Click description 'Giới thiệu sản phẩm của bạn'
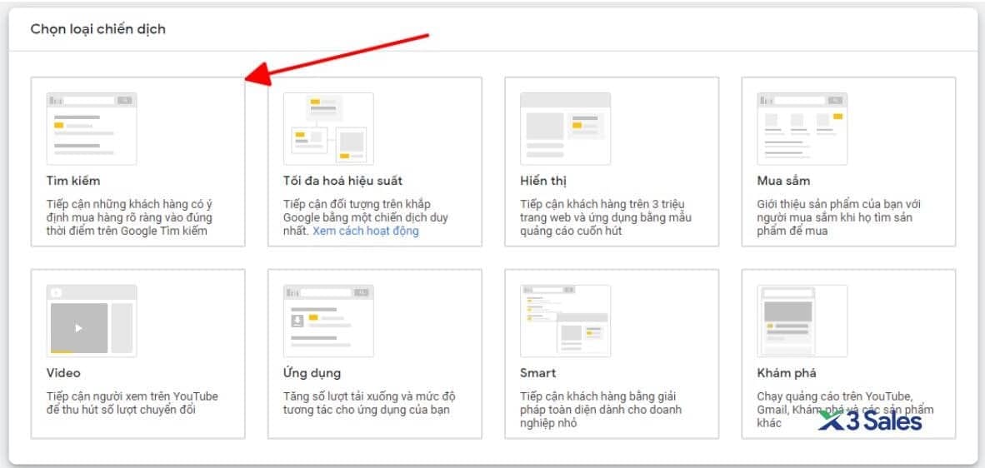985x468 pixels. [839, 217]
